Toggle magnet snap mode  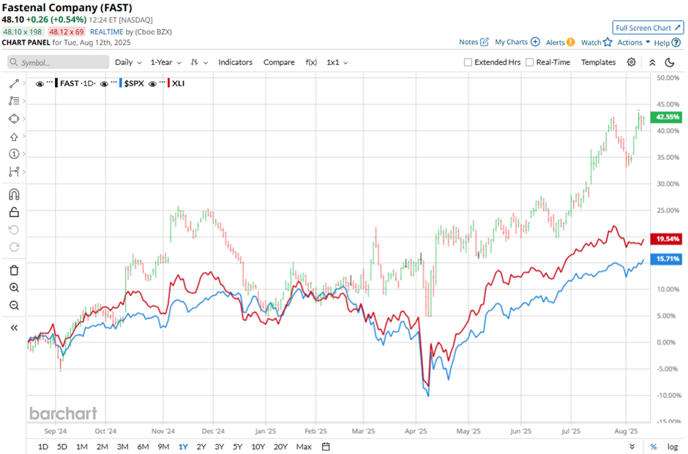[x=14, y=194]
